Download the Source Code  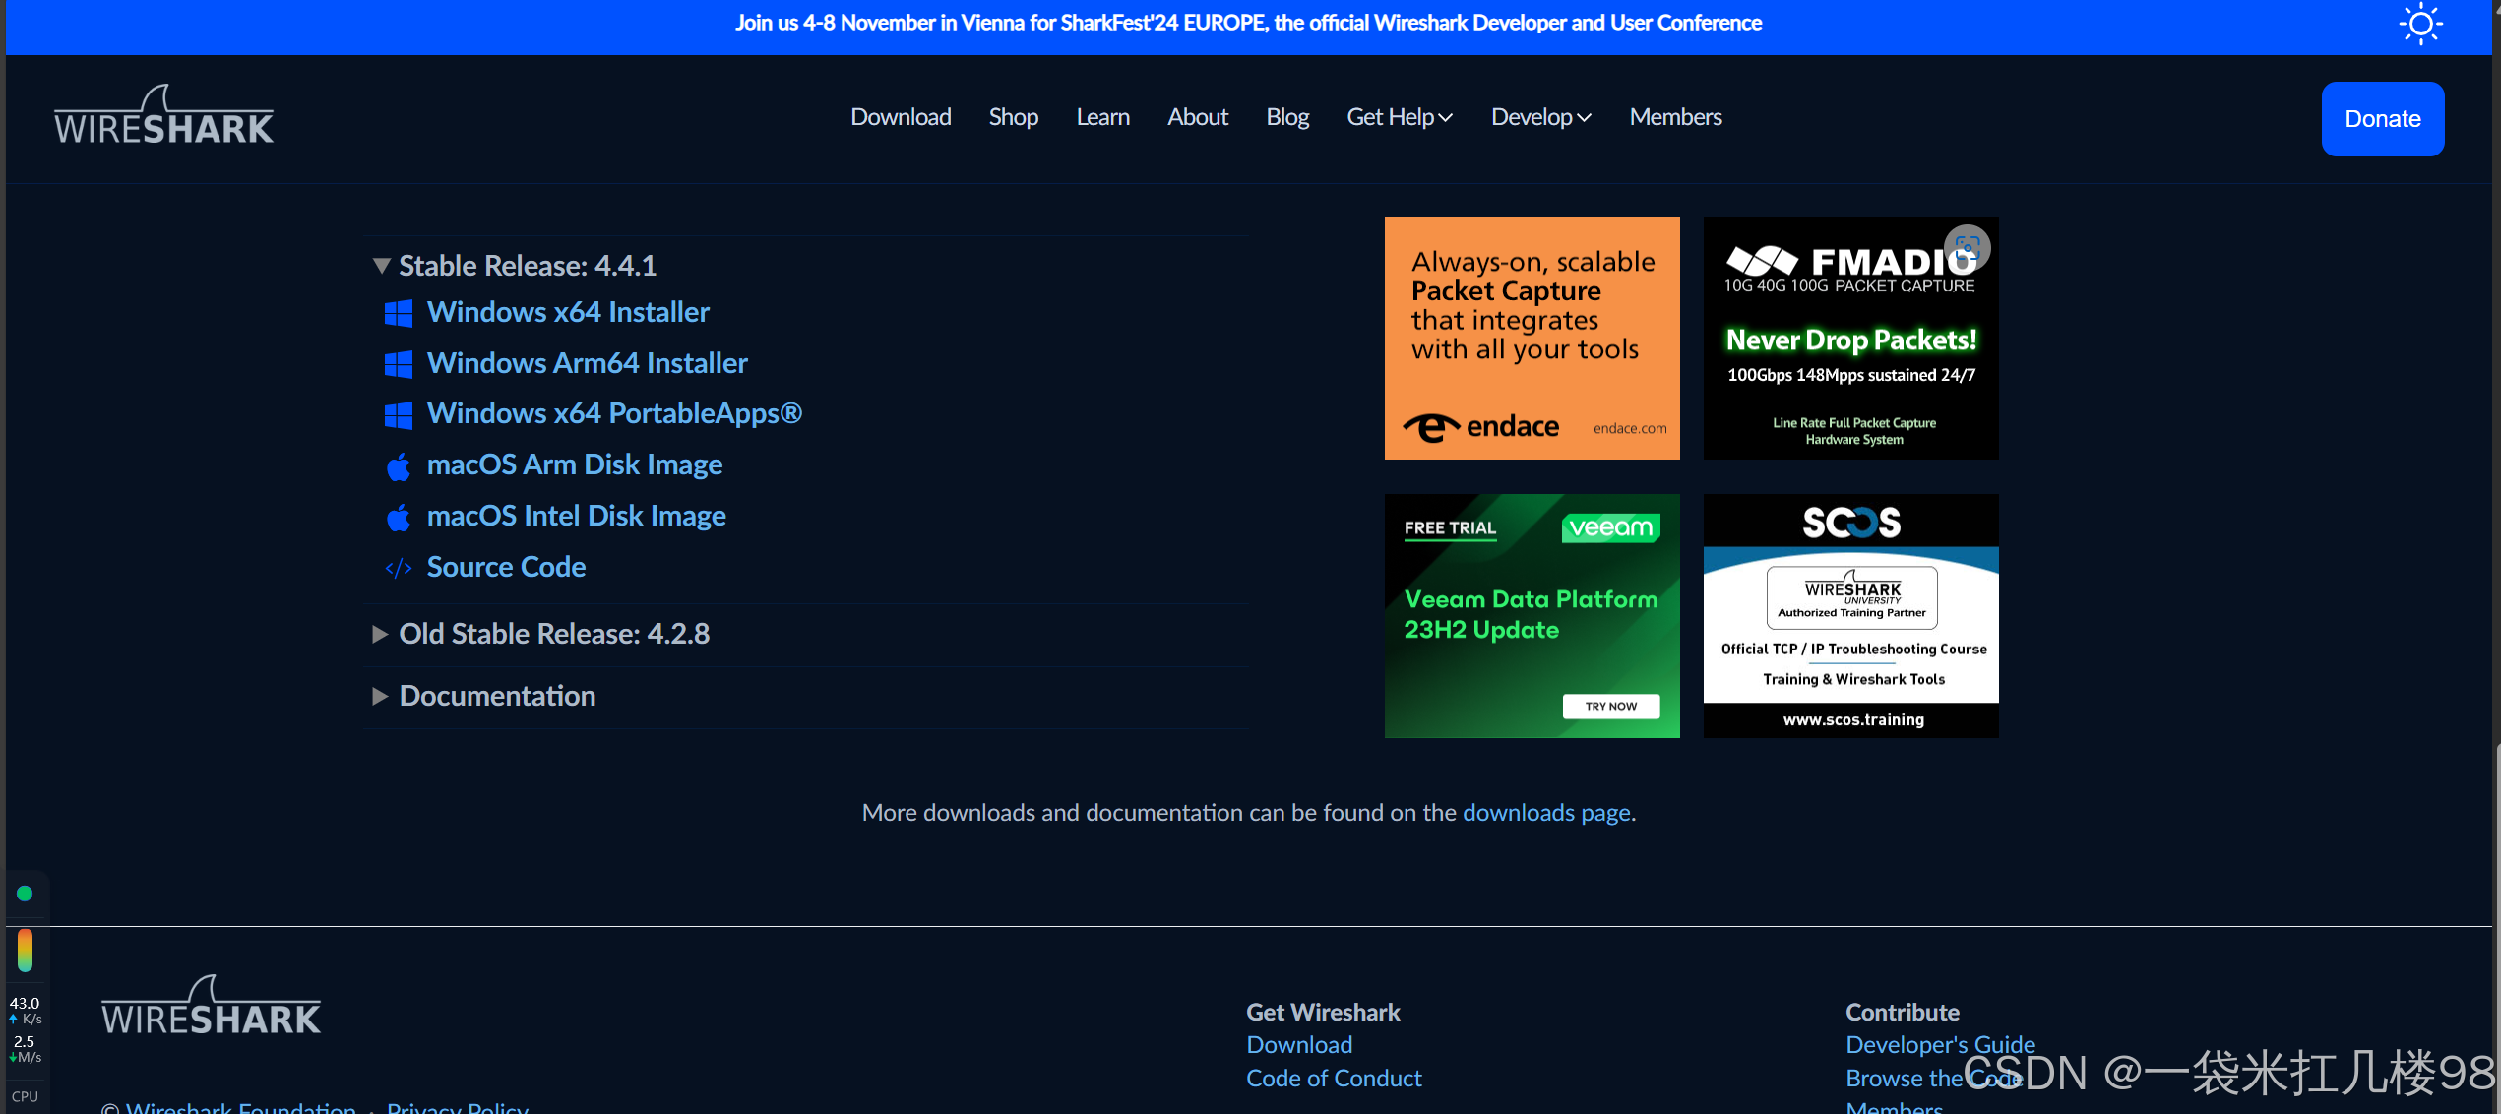pyautogui.click(x=506, y=568)
